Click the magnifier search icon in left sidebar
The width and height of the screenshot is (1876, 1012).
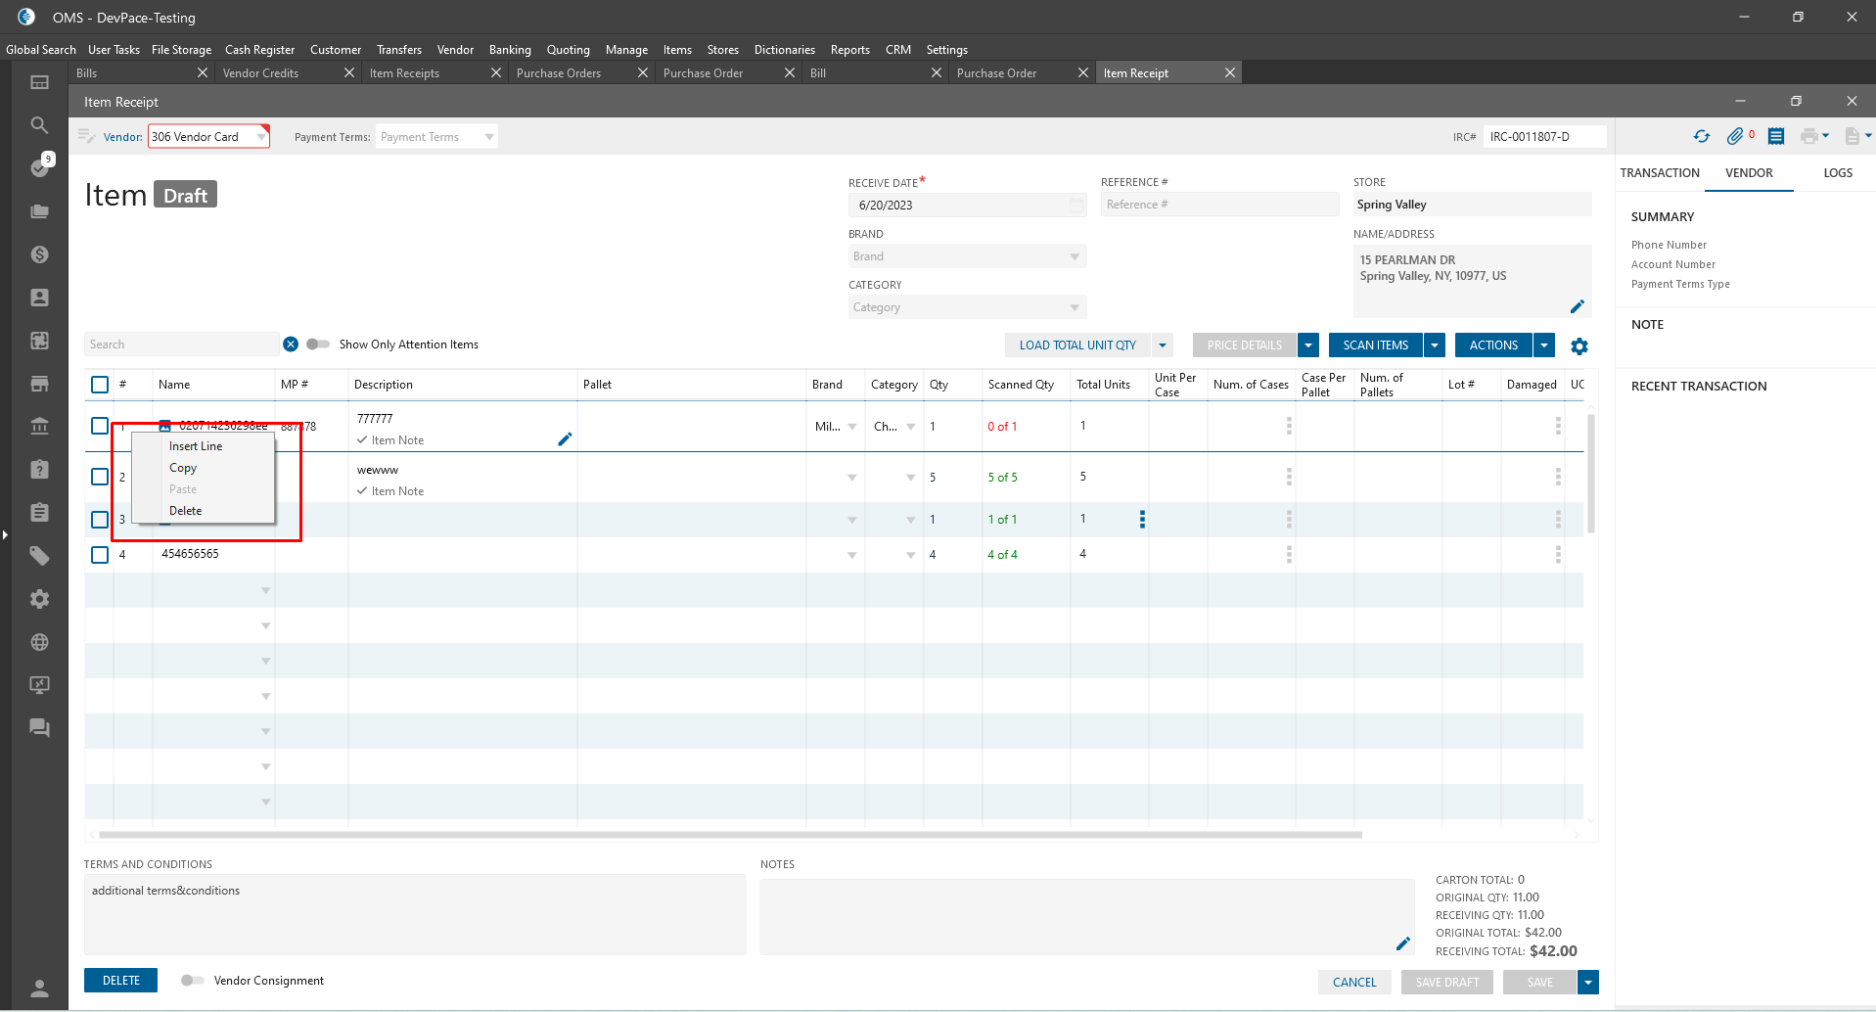click(x=39, y=125)
